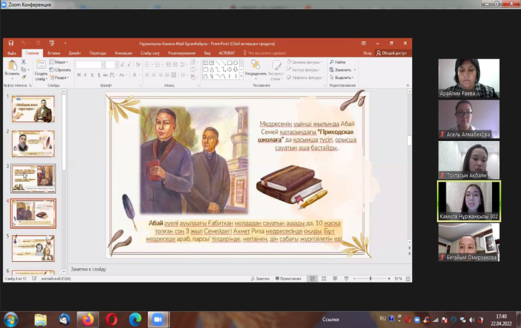Open Firefox from the taskbar
This screenshot has width=521, height=328.
coord(88,319)
